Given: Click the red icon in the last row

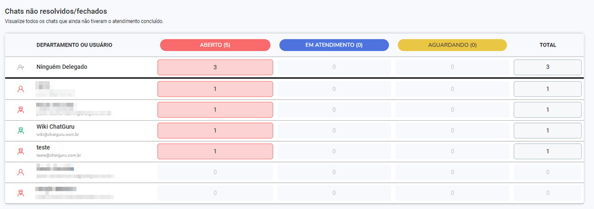Looking at the screenshot, I should 20,193.
